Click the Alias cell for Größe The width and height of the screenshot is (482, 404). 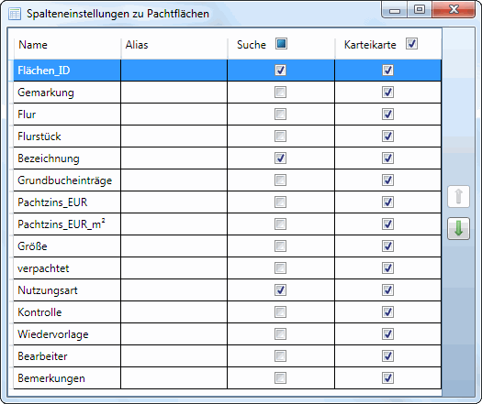[x=174, y=246]
